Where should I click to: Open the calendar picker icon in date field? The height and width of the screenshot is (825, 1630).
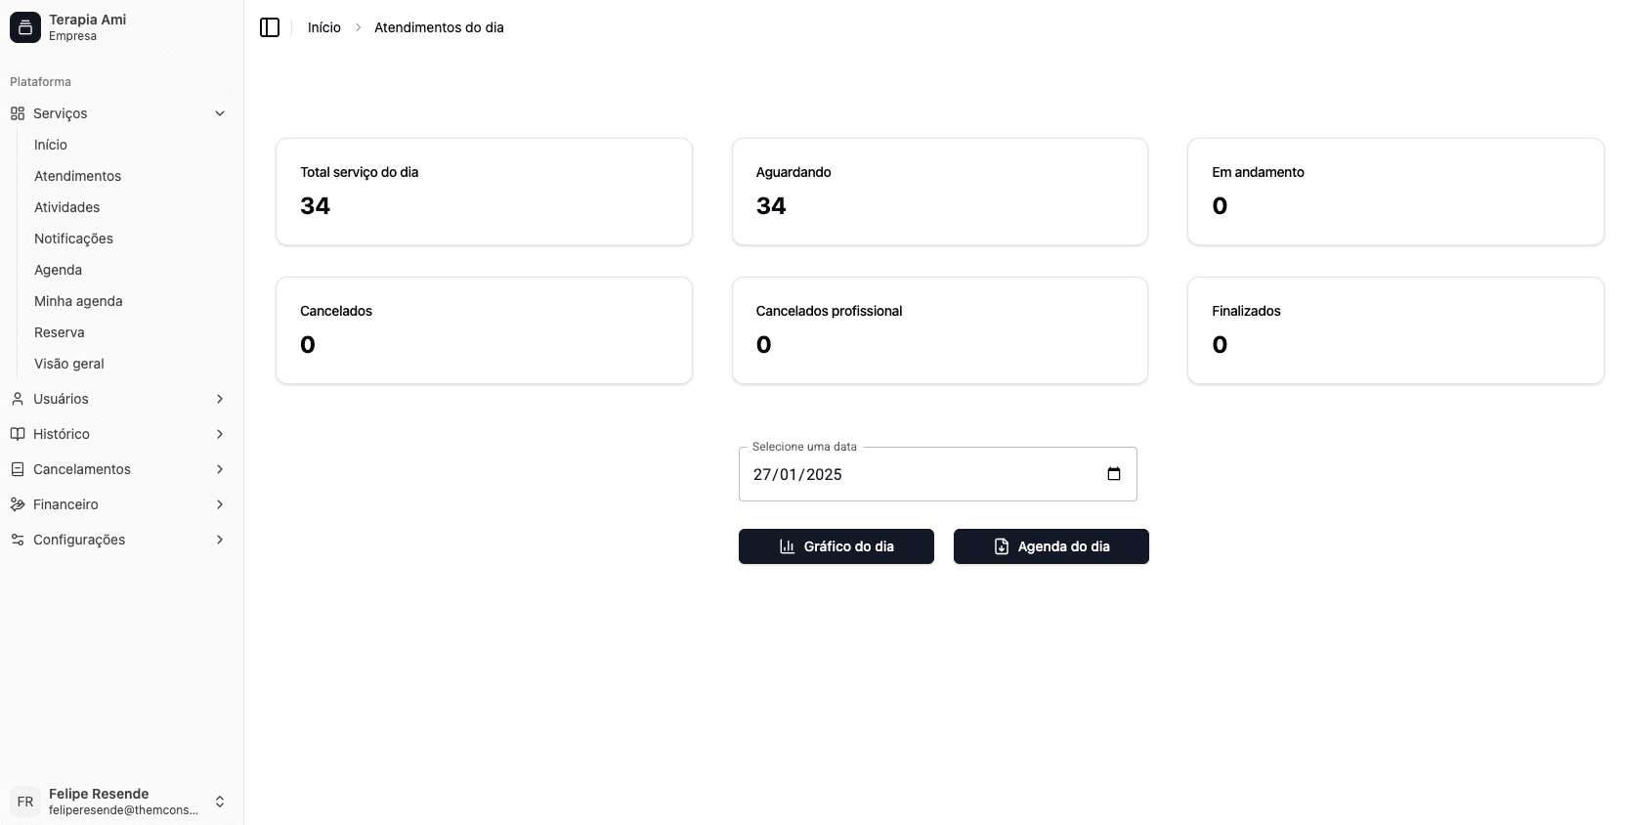click(x=1113, y=474)
